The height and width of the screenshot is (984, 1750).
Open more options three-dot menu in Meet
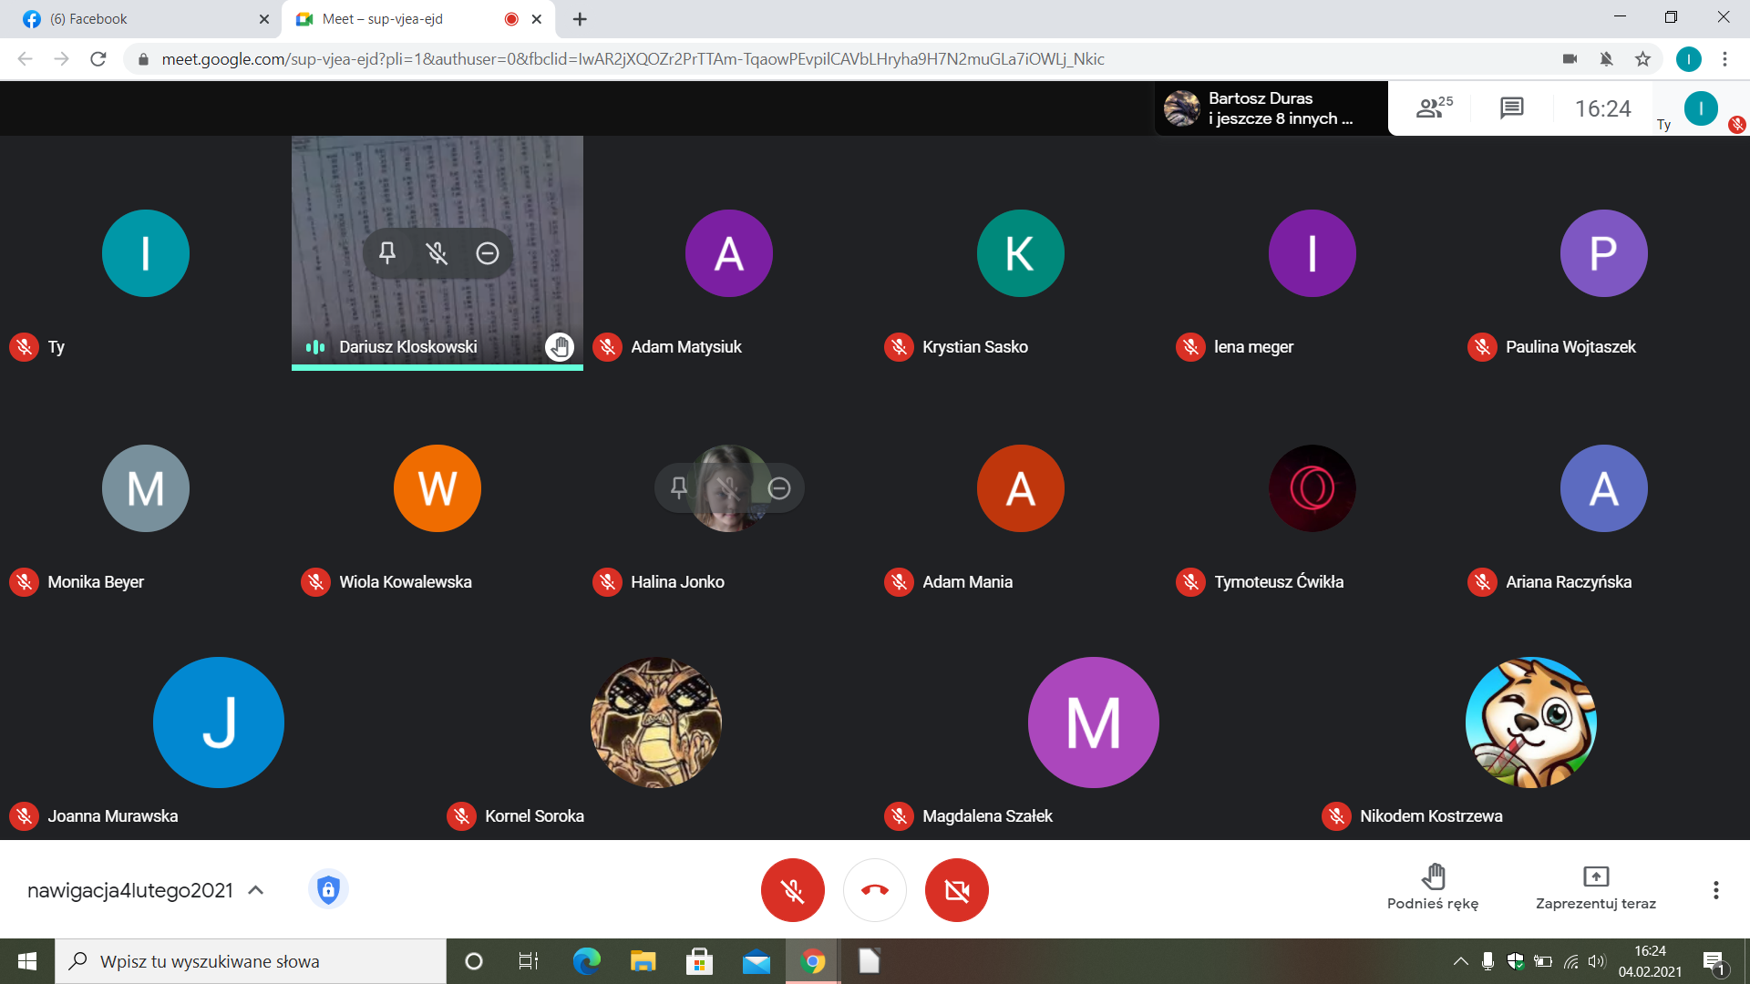(x=1715, y=890)
